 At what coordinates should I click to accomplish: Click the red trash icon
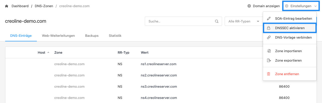click(269, 74)
